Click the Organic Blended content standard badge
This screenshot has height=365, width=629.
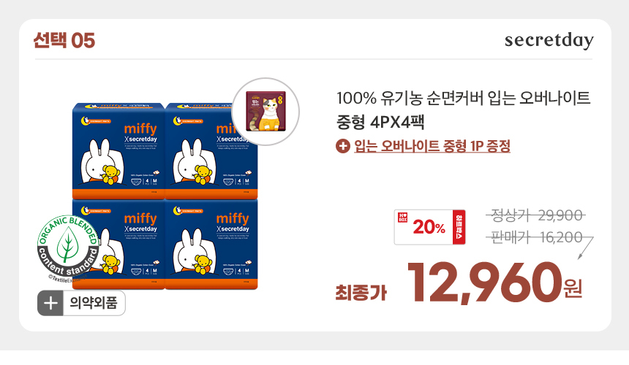(x=68, y=247)
